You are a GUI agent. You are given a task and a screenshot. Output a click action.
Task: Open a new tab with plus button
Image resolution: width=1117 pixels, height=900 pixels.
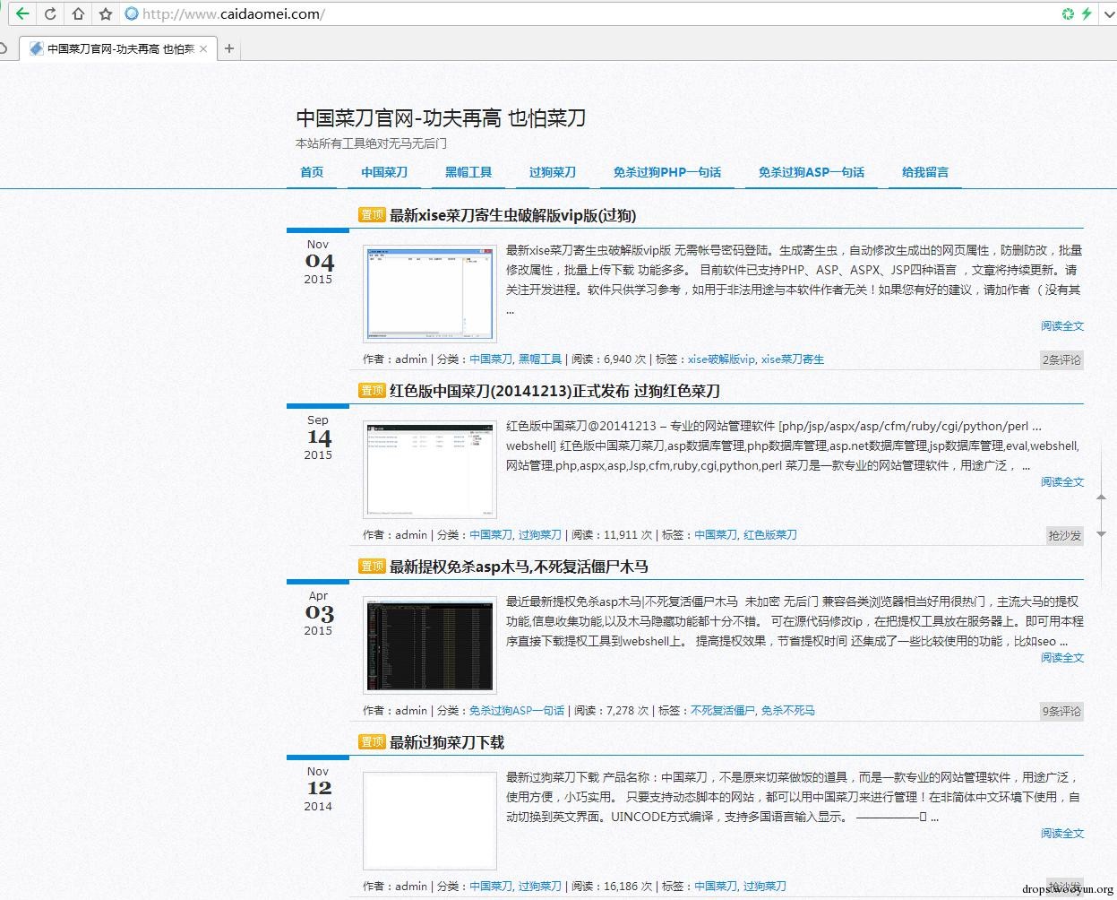pyautogui.click(x=229, y=48)
